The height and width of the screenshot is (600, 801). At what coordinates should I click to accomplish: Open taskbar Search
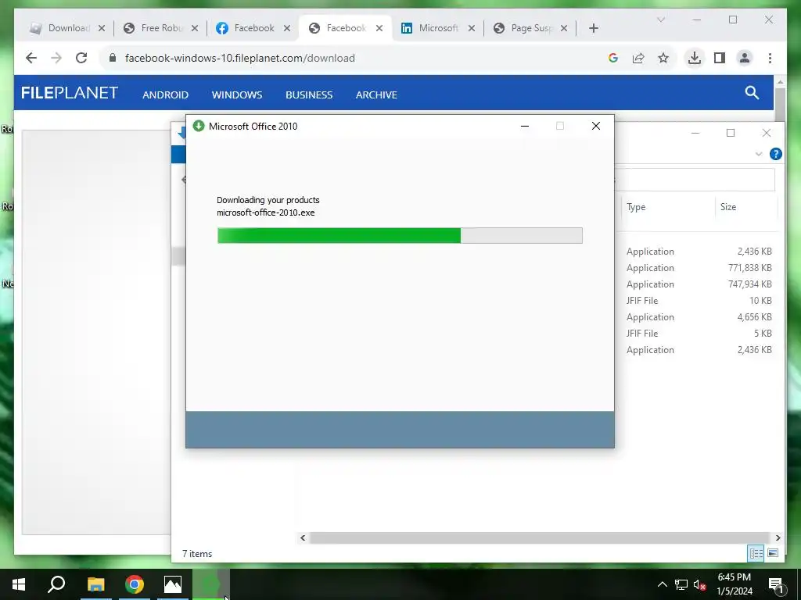click(x=56, y=584)
